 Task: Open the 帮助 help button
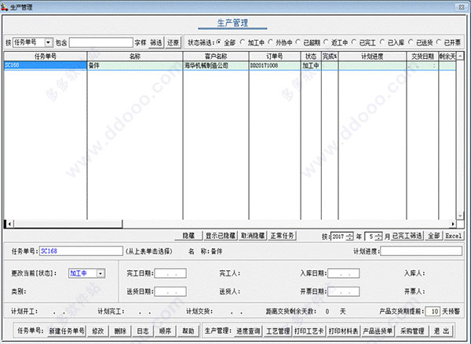188,331
